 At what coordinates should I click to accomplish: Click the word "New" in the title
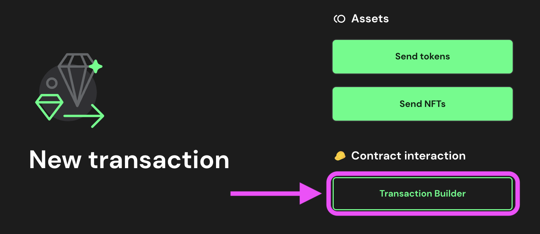55,160
